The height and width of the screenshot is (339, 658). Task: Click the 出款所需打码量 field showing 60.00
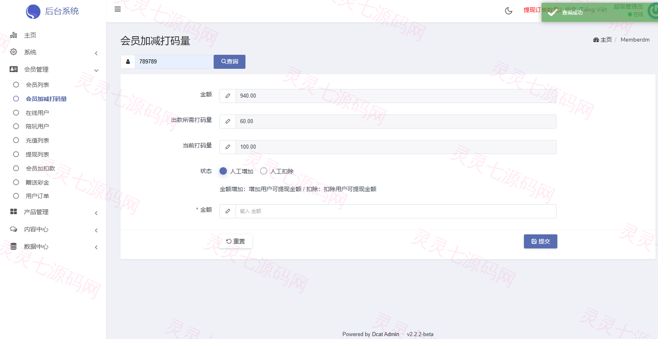(x=396, y=122)
